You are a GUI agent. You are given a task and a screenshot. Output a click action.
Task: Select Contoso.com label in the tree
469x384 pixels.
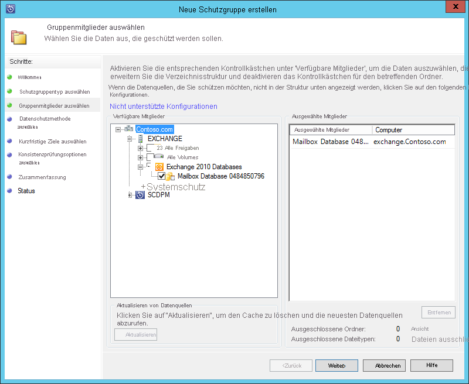154,129
